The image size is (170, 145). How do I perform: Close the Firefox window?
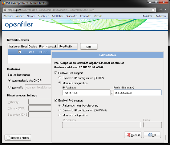point(163,2)
